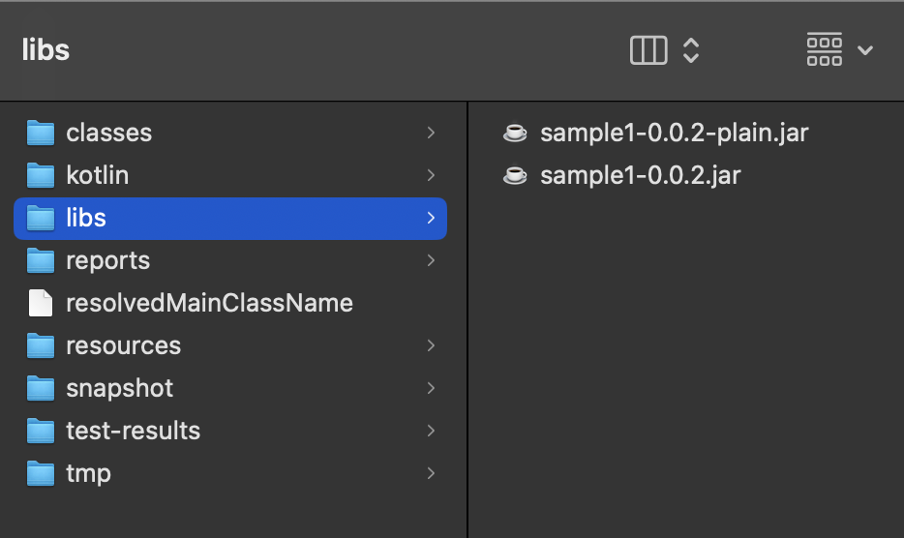Open the view mode up-down stepper
This screenshot has width=904, height=538.
pos(691,50)
